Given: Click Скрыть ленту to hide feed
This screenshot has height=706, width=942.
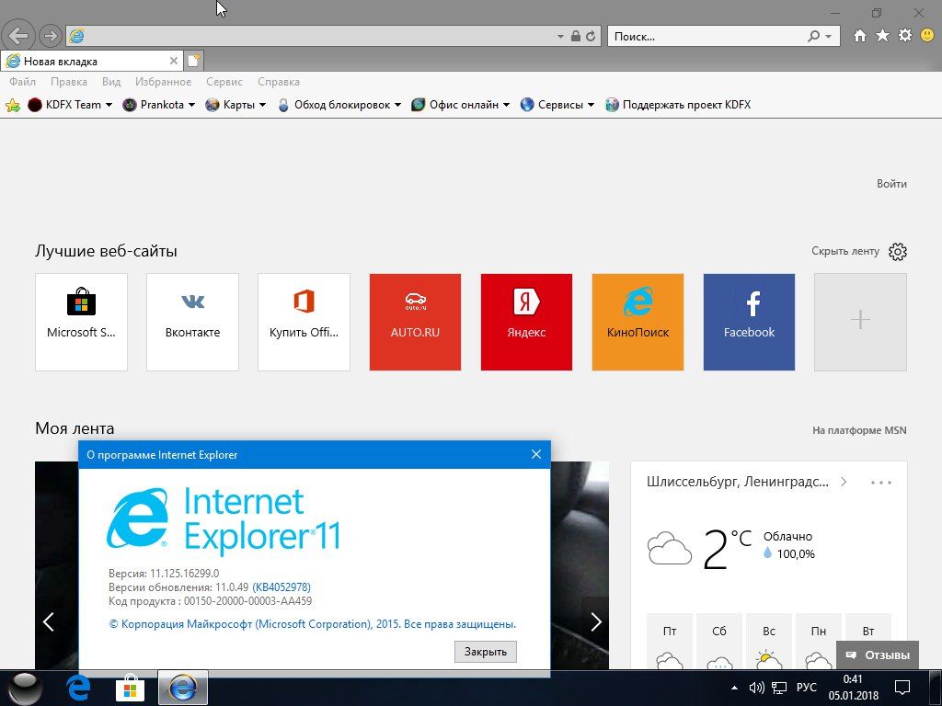Looking at the screenshot, I should point(844,251).
